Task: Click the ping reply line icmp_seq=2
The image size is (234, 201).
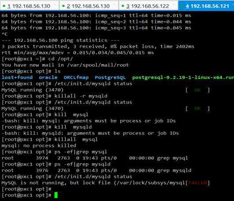Action: [x=96, y=22]
